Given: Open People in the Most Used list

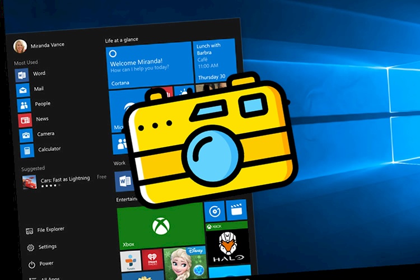Looking at the screenshot, I should coord(34,105).
